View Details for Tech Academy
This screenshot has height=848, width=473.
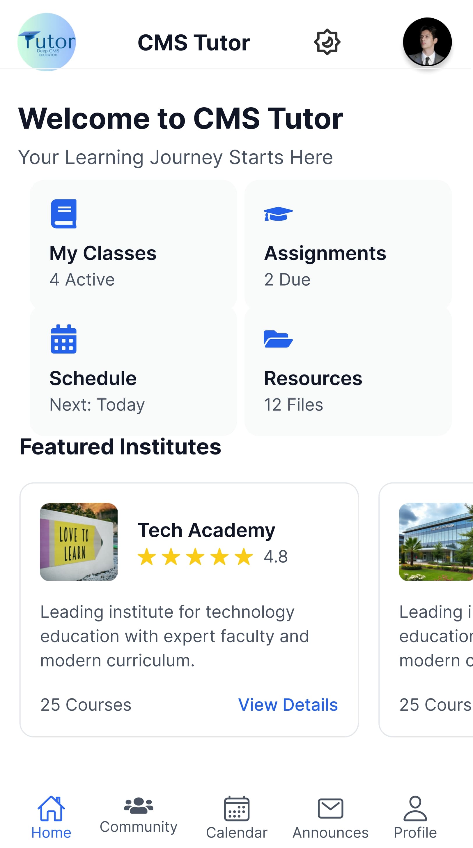tap(288, 705)
